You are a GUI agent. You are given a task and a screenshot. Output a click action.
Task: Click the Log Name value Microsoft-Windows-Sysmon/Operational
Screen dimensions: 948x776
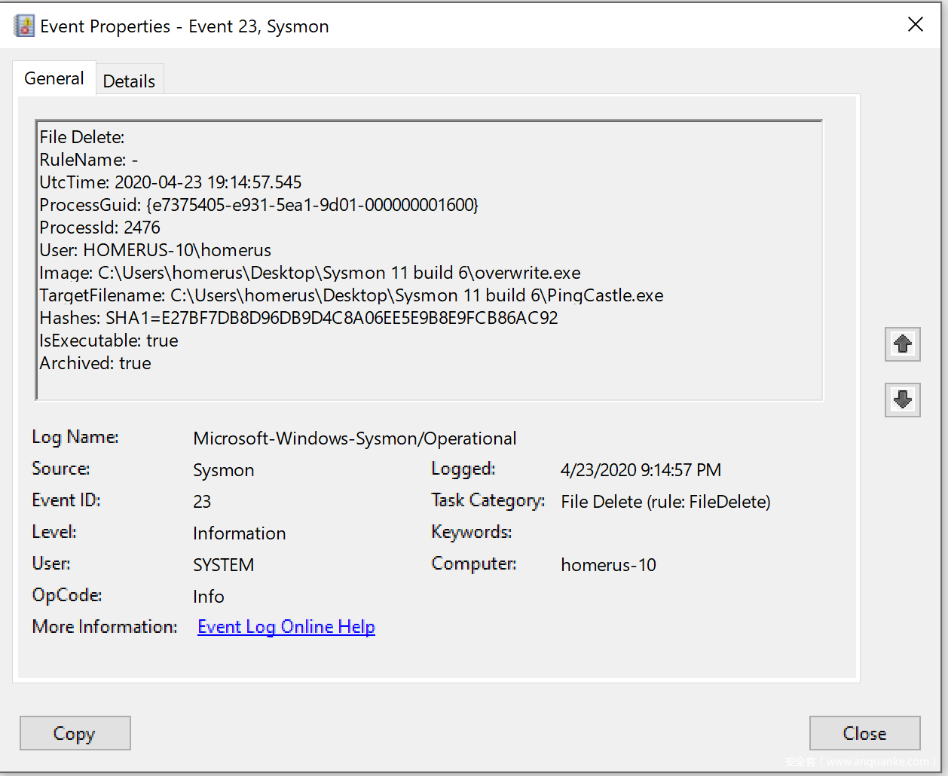tap(354, 438)
